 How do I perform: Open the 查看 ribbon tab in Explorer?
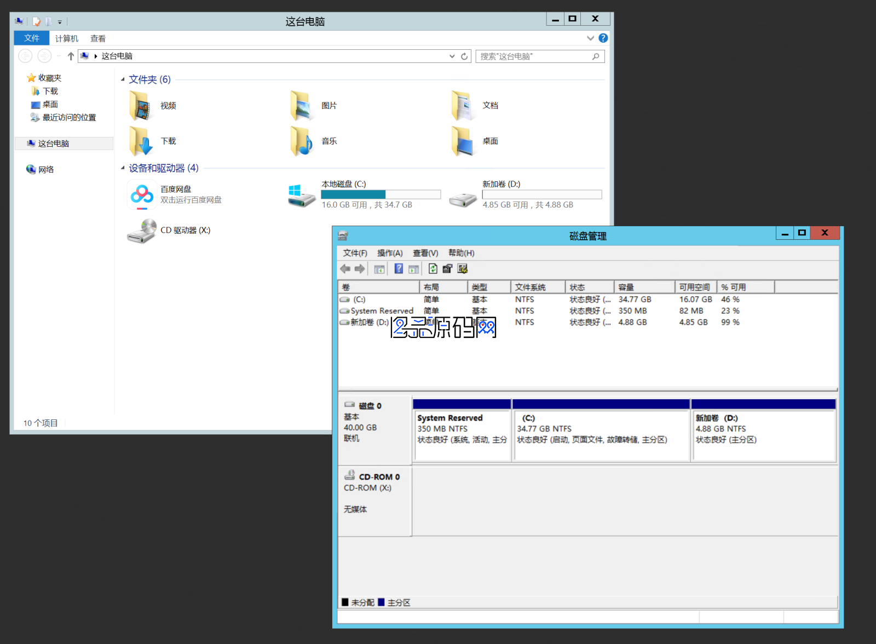pyautogui.click(x=98, y=38)
